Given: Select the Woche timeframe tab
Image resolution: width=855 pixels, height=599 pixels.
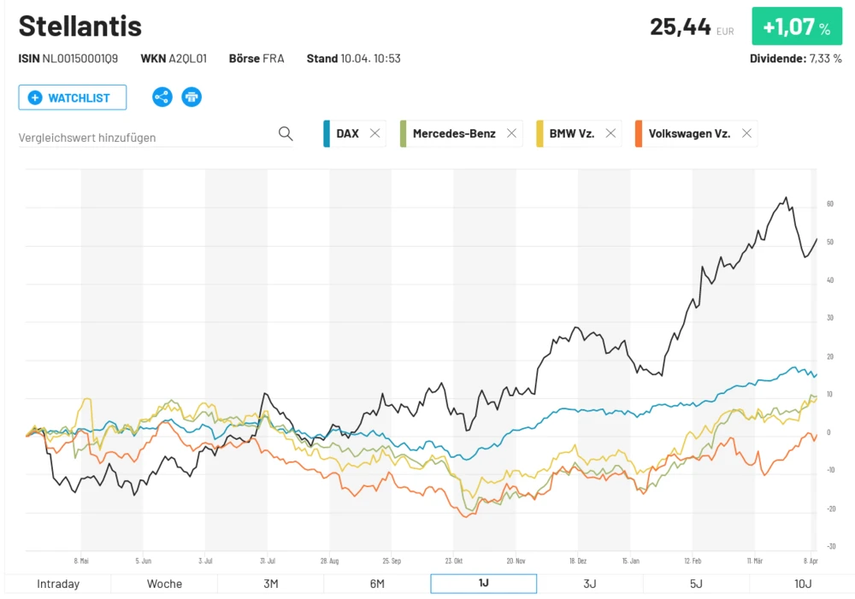Looking at the screenshot, I should pos(164,584).
